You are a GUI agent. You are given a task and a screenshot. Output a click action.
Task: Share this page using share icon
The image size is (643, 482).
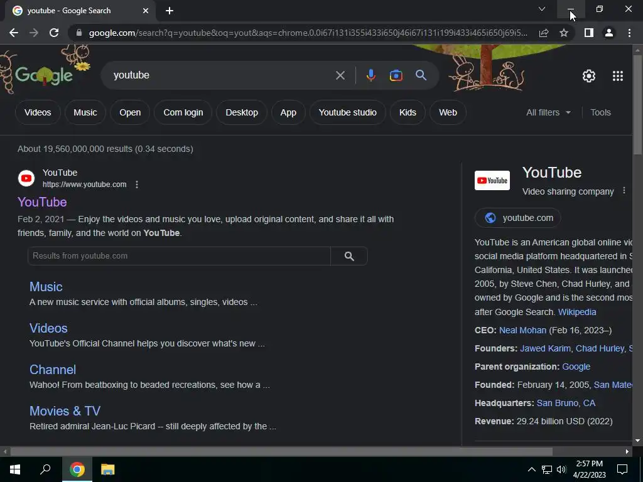[544, 33]
